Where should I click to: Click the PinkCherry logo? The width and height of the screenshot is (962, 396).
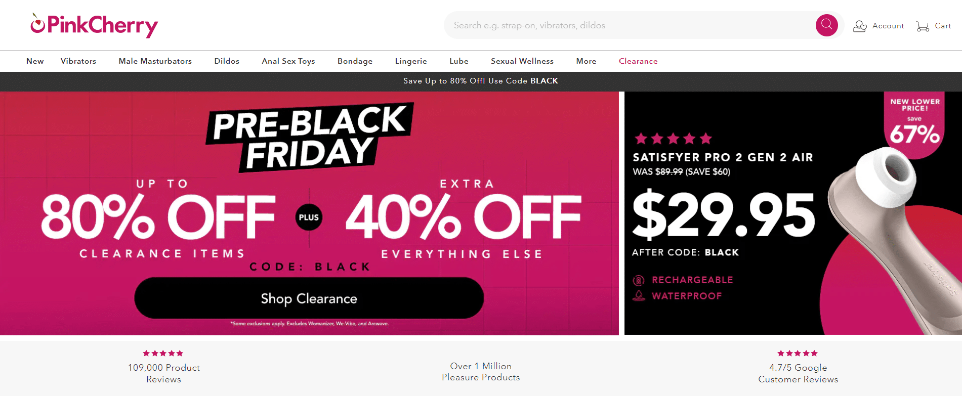pyautogui.click(x=94, y=25)
